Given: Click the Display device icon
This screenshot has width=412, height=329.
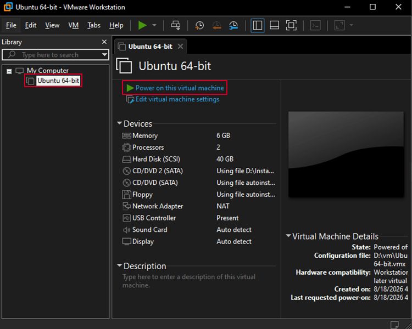Looking at the screenshot, I should click(126, 241).
